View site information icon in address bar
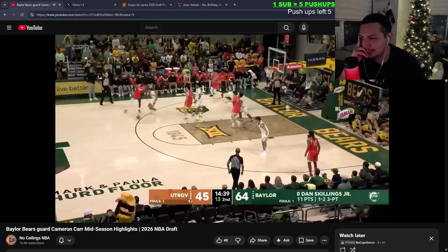The height and width of the screenshot is (252, 448). tap(32, 15)
